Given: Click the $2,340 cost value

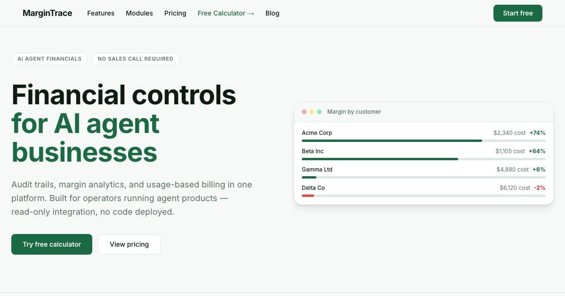Looking at the screenshot, I should (x=509, y=133).
